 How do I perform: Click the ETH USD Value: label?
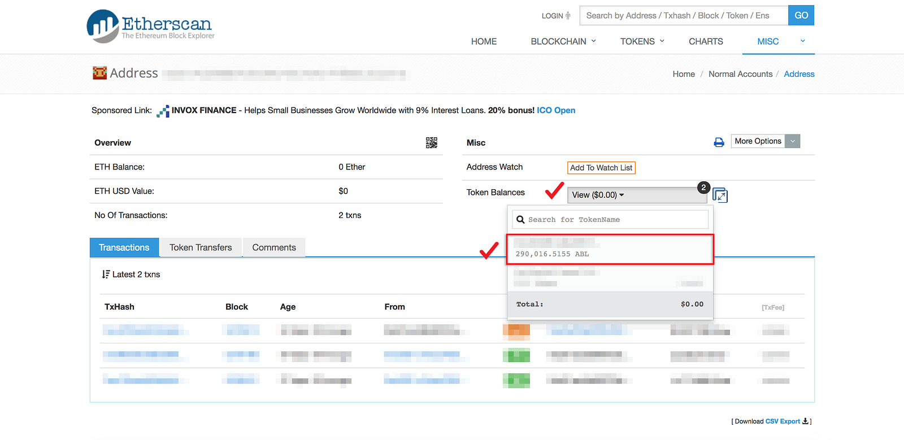click(124, 191)
